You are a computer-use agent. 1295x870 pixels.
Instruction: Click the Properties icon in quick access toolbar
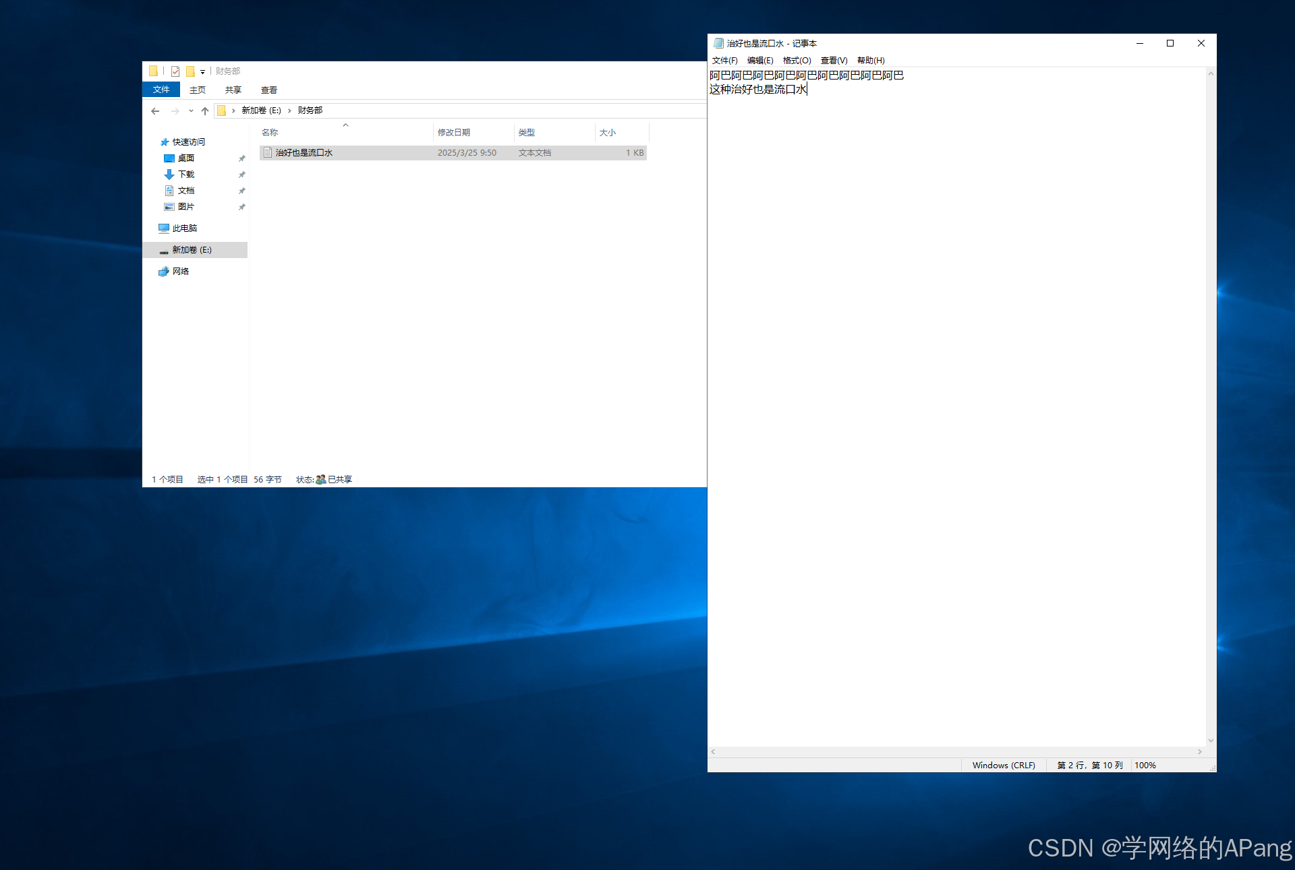tap(175, 71)
